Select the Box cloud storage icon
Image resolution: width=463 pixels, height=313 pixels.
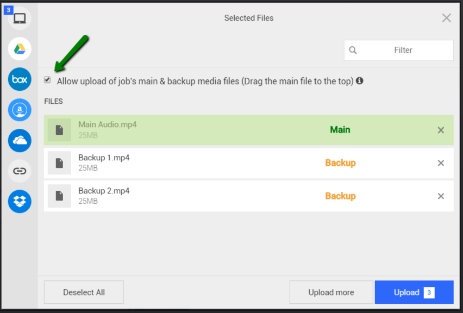(19, 79)
